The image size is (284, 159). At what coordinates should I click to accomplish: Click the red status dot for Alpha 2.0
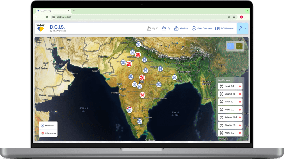240,110
